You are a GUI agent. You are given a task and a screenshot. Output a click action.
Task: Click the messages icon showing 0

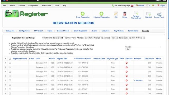tap(147, 5)
